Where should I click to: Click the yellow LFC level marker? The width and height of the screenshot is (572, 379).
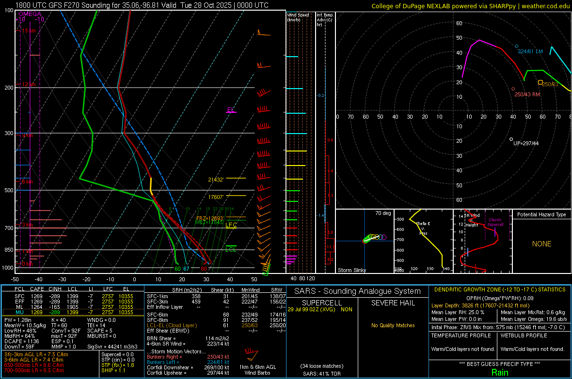(x=231, y=225)
